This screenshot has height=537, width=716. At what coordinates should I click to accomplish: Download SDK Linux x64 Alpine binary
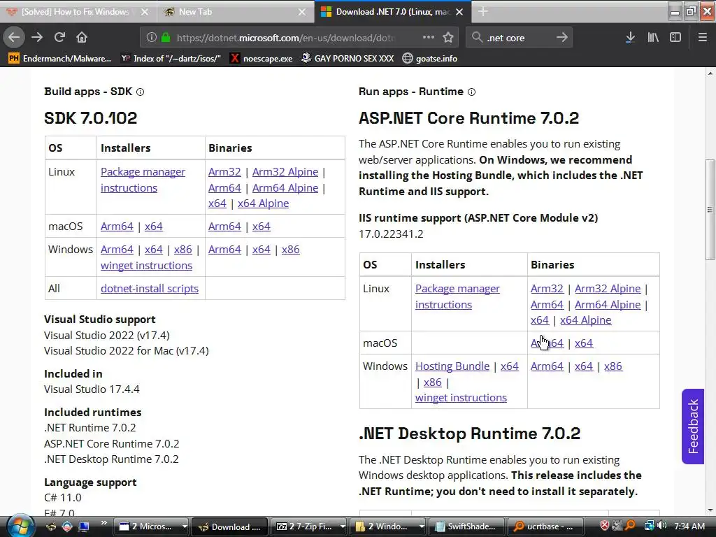coord(263,203)
